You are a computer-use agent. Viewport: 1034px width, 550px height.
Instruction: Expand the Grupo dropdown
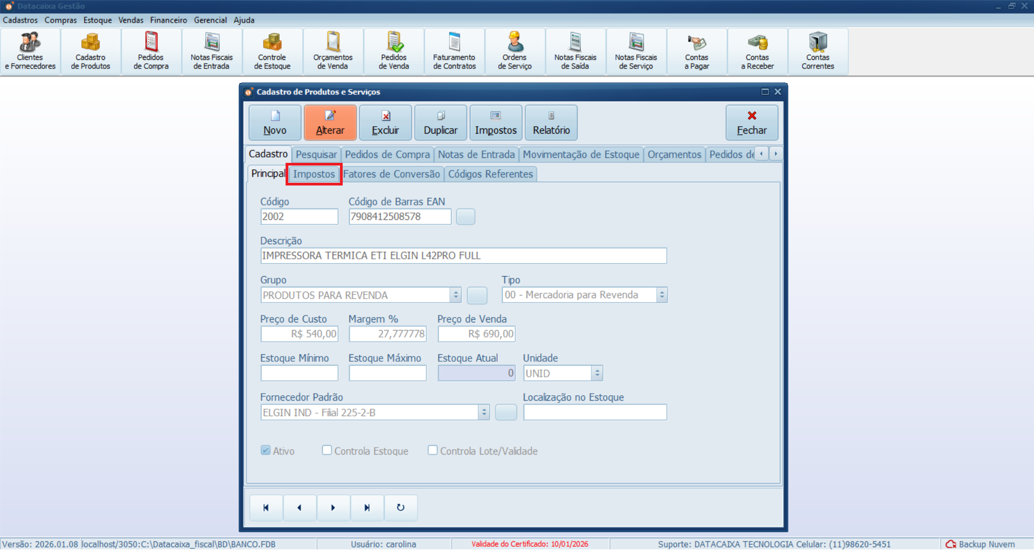(x=456, y=295)
